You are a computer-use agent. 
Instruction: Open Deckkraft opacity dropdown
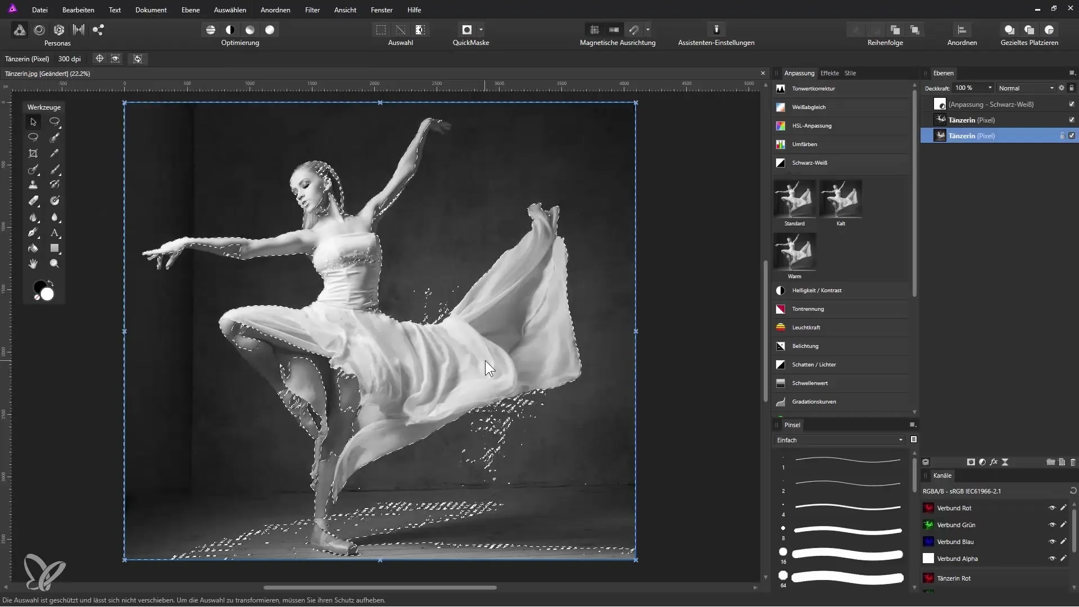(x=990, y=88)
